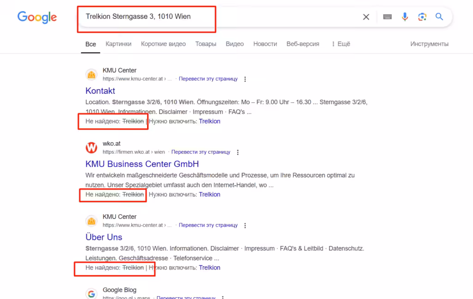Click KMU Center favicon above Kontakt result
Image resolution: width=473 pixels, height=299 pixels.
(x=91, y=74)
